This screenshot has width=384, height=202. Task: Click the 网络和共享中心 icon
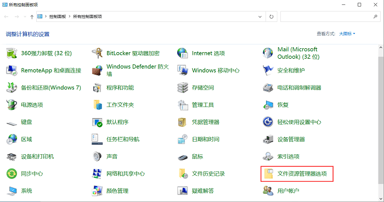point(97,173)
